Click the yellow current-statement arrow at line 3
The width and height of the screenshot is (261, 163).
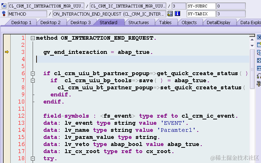coord(7,52)
